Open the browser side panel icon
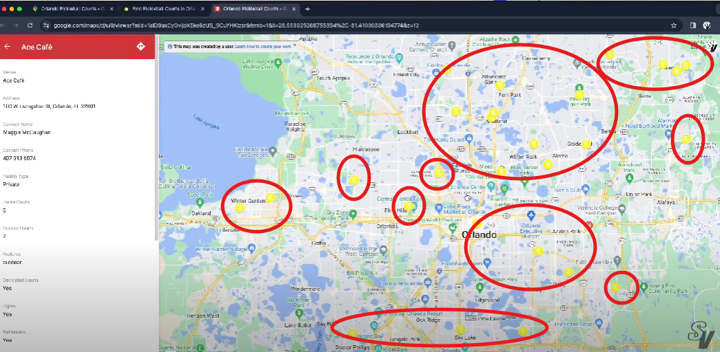Viewport: 720px width, 352px height. 693,25
